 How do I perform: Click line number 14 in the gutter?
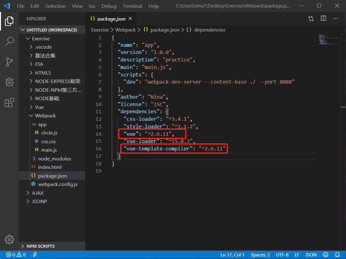coord(98,134)
